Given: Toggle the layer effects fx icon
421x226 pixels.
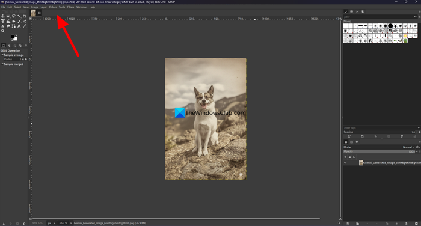Looking at the screenshot, I should (354, 157).
